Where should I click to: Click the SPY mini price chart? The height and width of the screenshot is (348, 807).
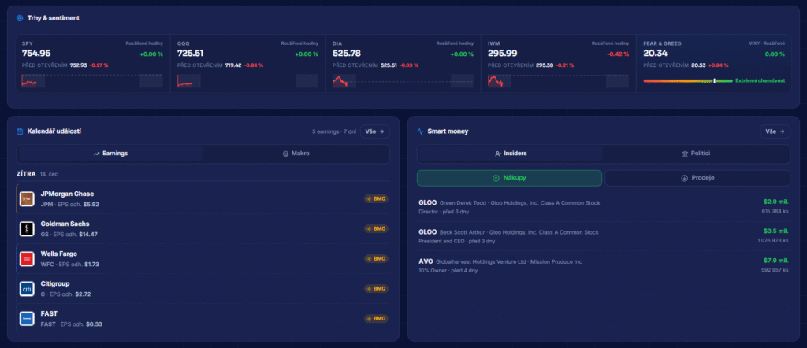(92, 81)
